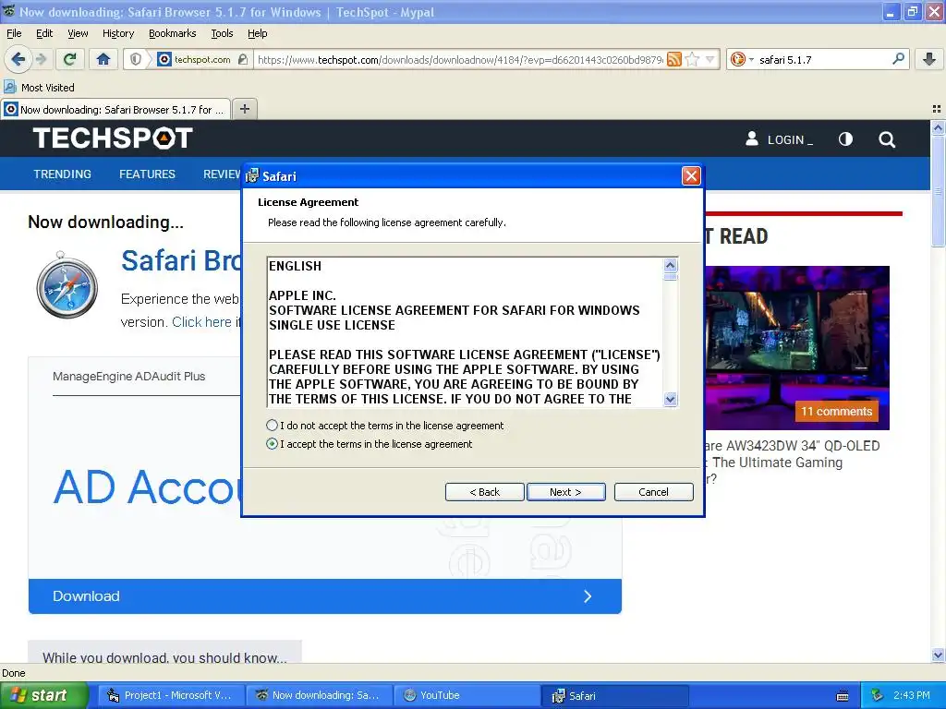Image resolution: width=946 pixels, height=709 pixels.
Task: Select the 'Now downloading: Safari Browser' tab
Action: point(115,109)
